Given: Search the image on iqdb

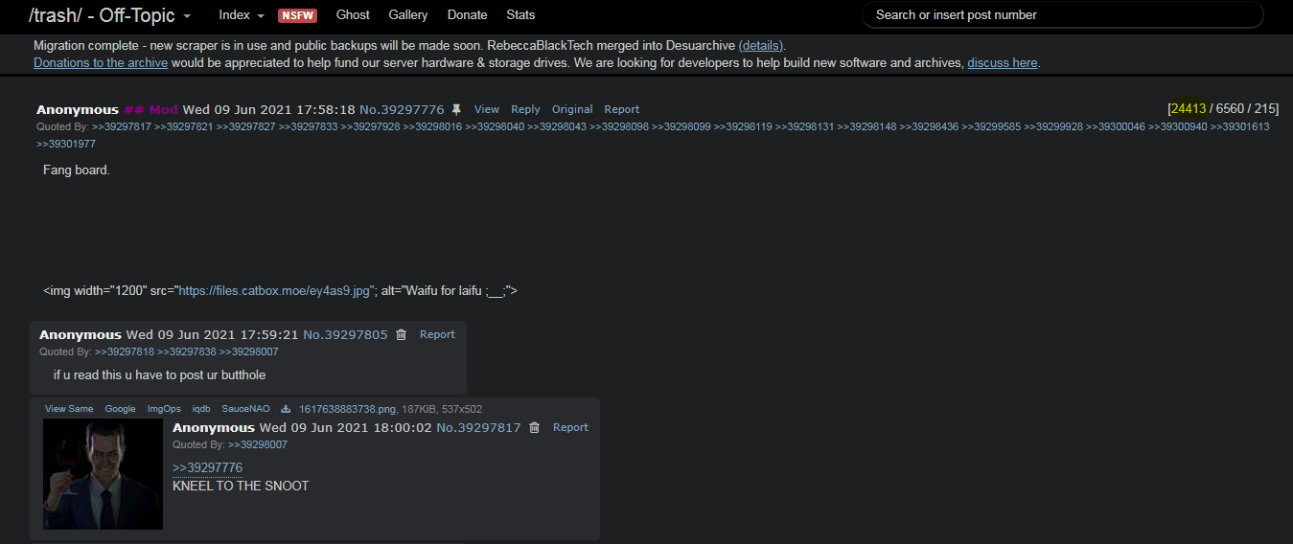Looking at the screenshot, I should click(201, 409).
